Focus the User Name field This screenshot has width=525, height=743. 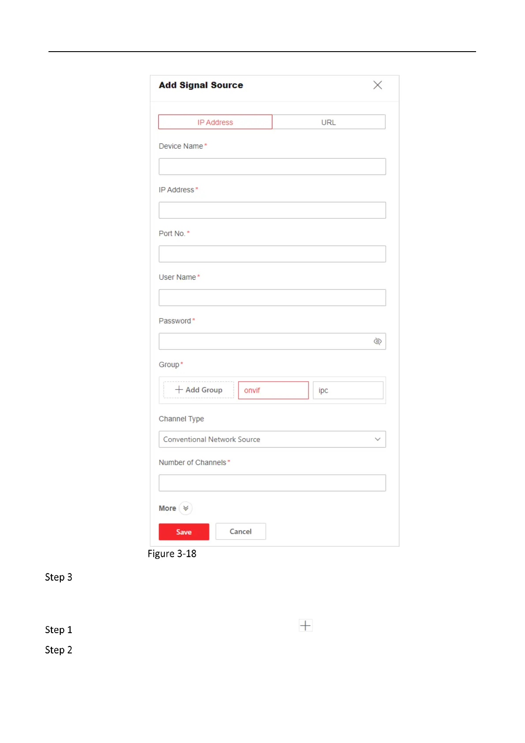pyautogui.click(x=272, y=297)
